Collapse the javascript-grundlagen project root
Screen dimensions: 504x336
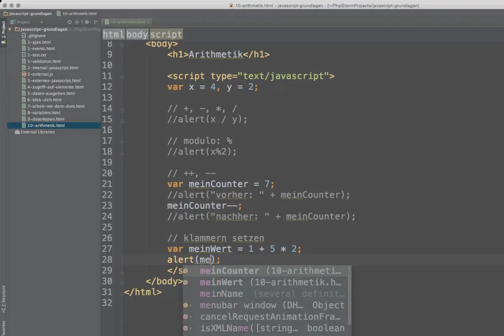pyautogui.click(x=10, y=29)
